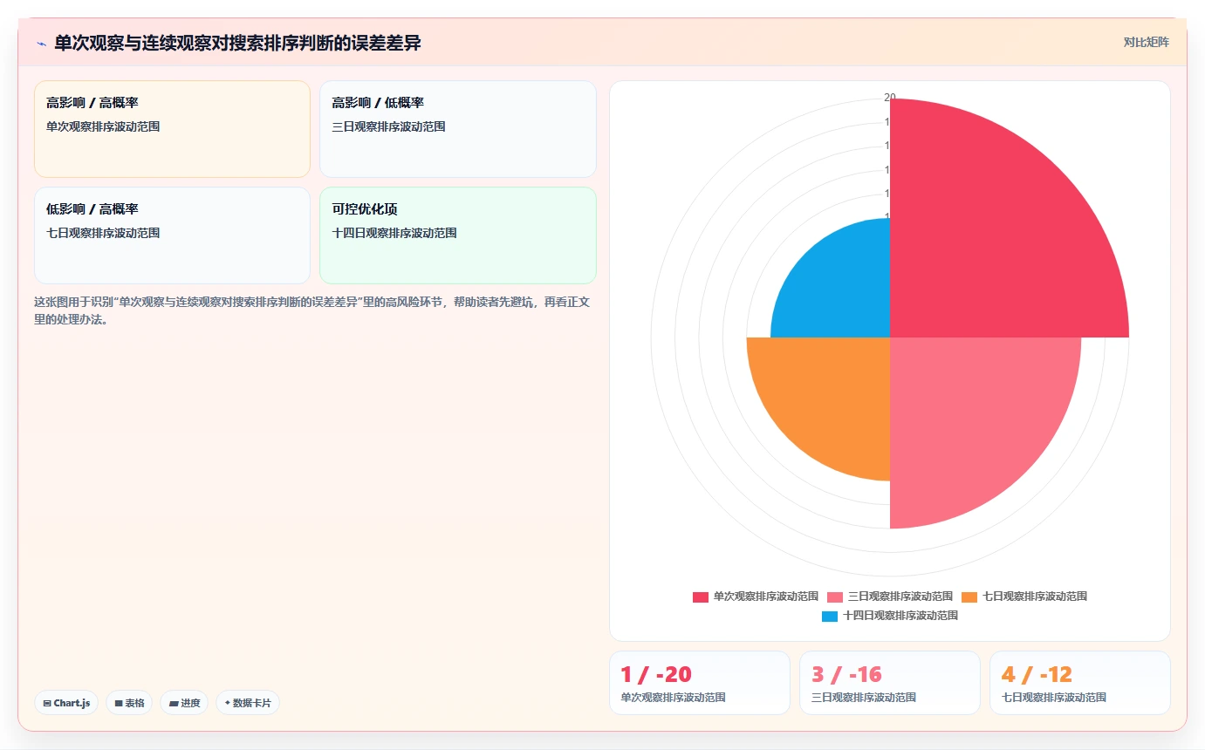The image size is (1205, 750).
Task: Select the 低影响 / 高概率 card heading
Action: tap(92, 209)
